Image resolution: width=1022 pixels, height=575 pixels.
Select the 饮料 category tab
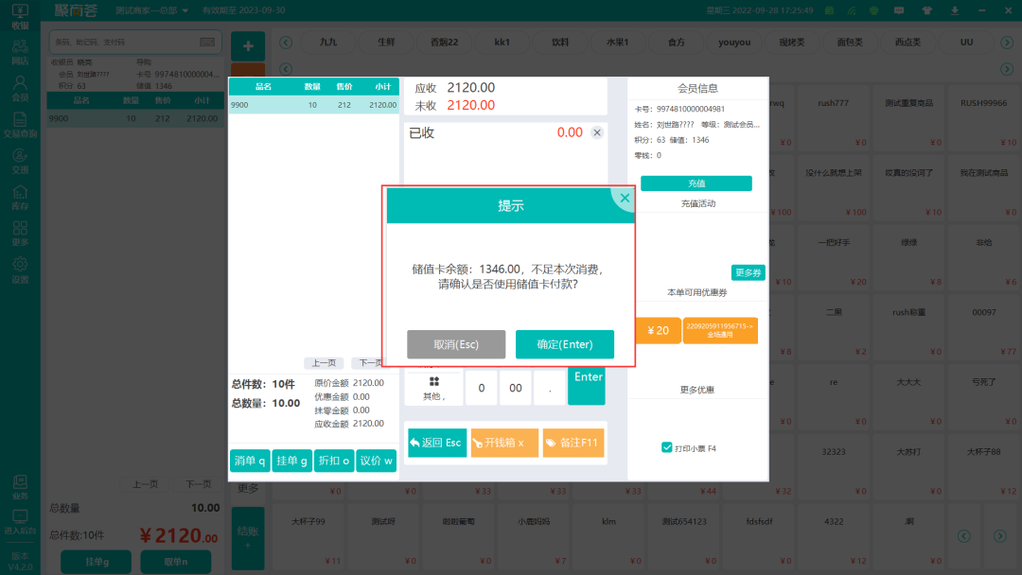click(x=560, y=43)
